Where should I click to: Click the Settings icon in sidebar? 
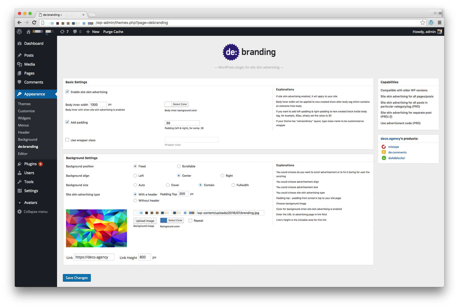pos(20,191)
